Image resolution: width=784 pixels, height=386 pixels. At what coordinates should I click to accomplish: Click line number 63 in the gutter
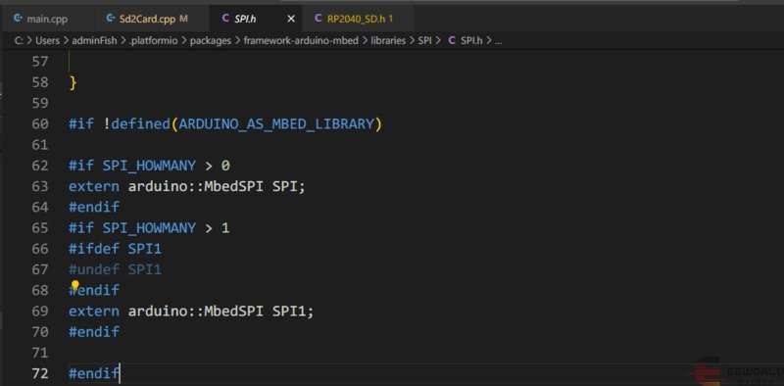coord(40,186)
